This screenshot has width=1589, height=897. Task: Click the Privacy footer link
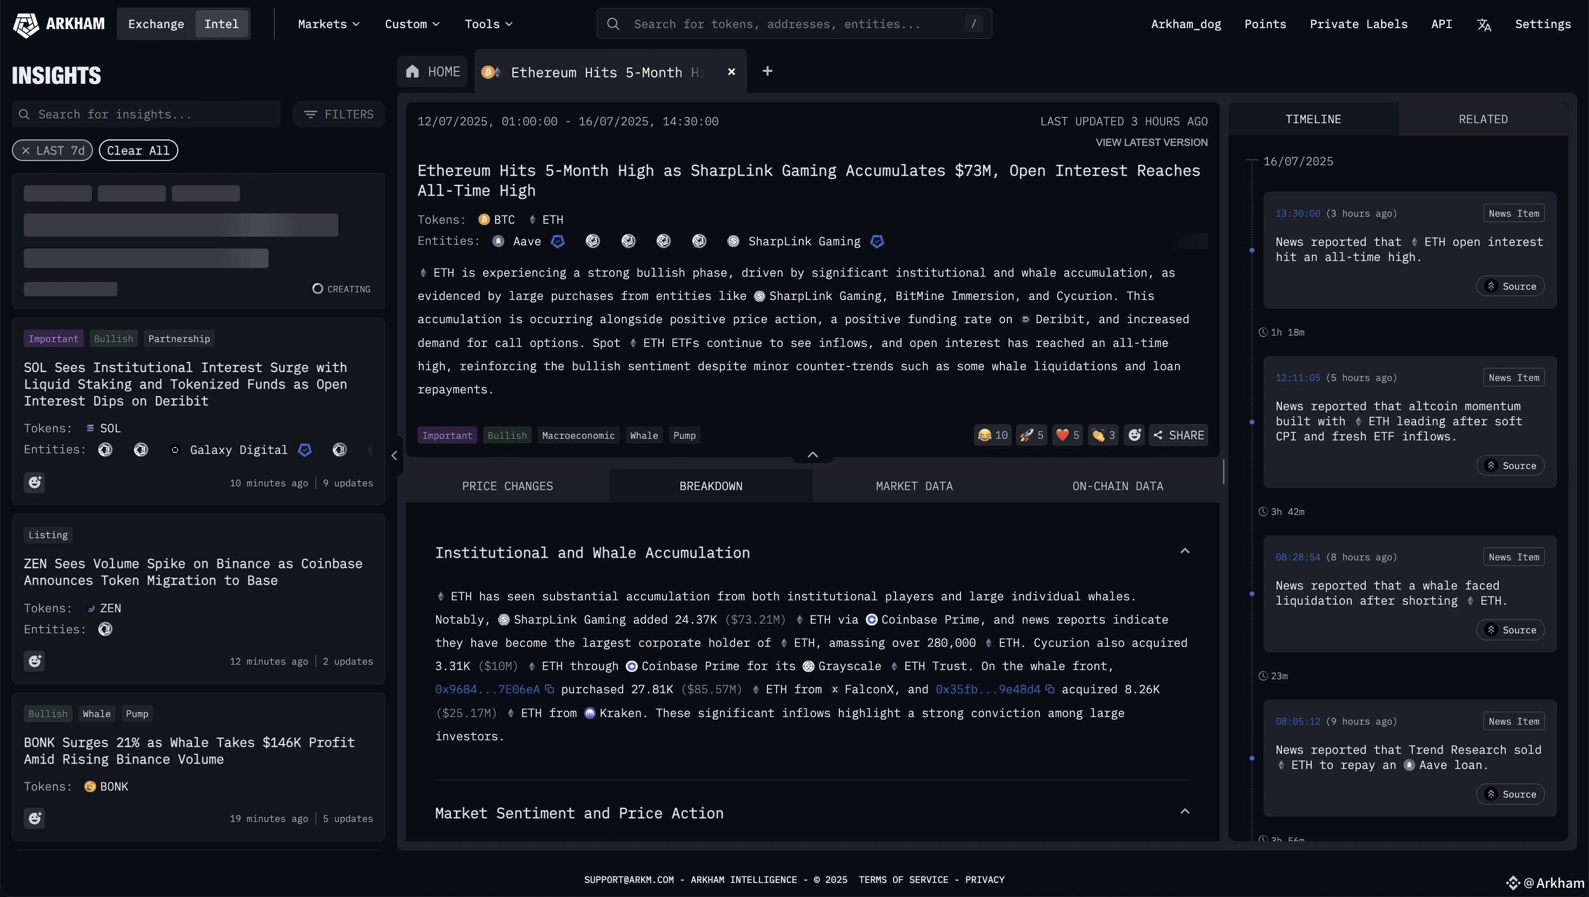click(985, 880)
